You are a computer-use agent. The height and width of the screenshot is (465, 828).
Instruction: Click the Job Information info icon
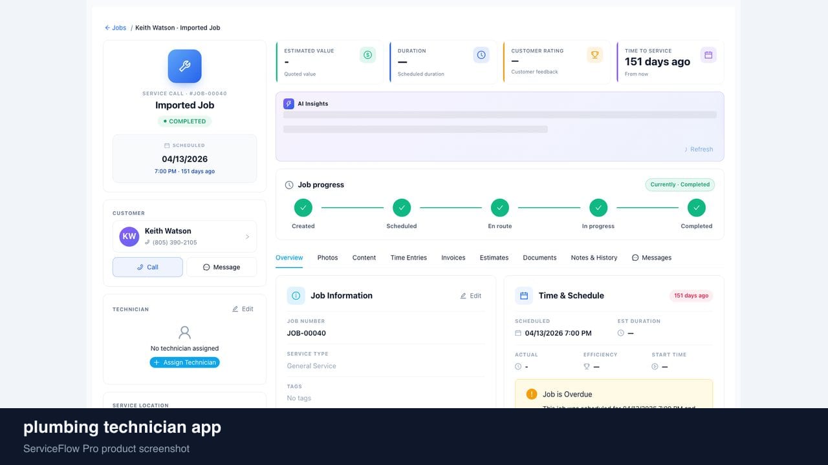296,296
